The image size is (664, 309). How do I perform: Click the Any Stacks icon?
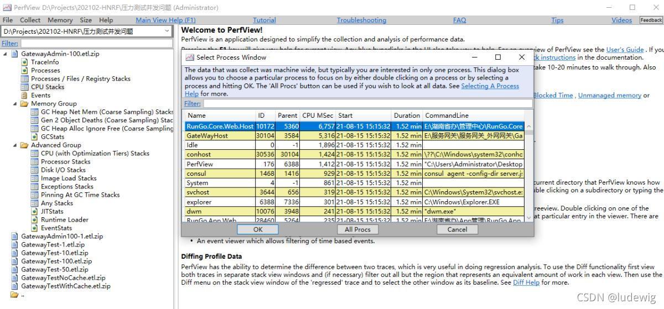(34, 203)
